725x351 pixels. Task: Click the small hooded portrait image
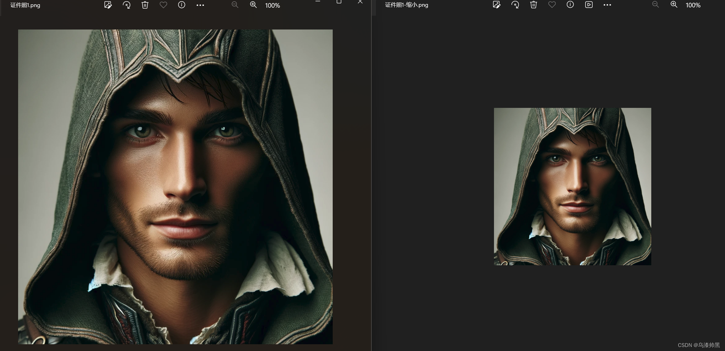point(572,186)
